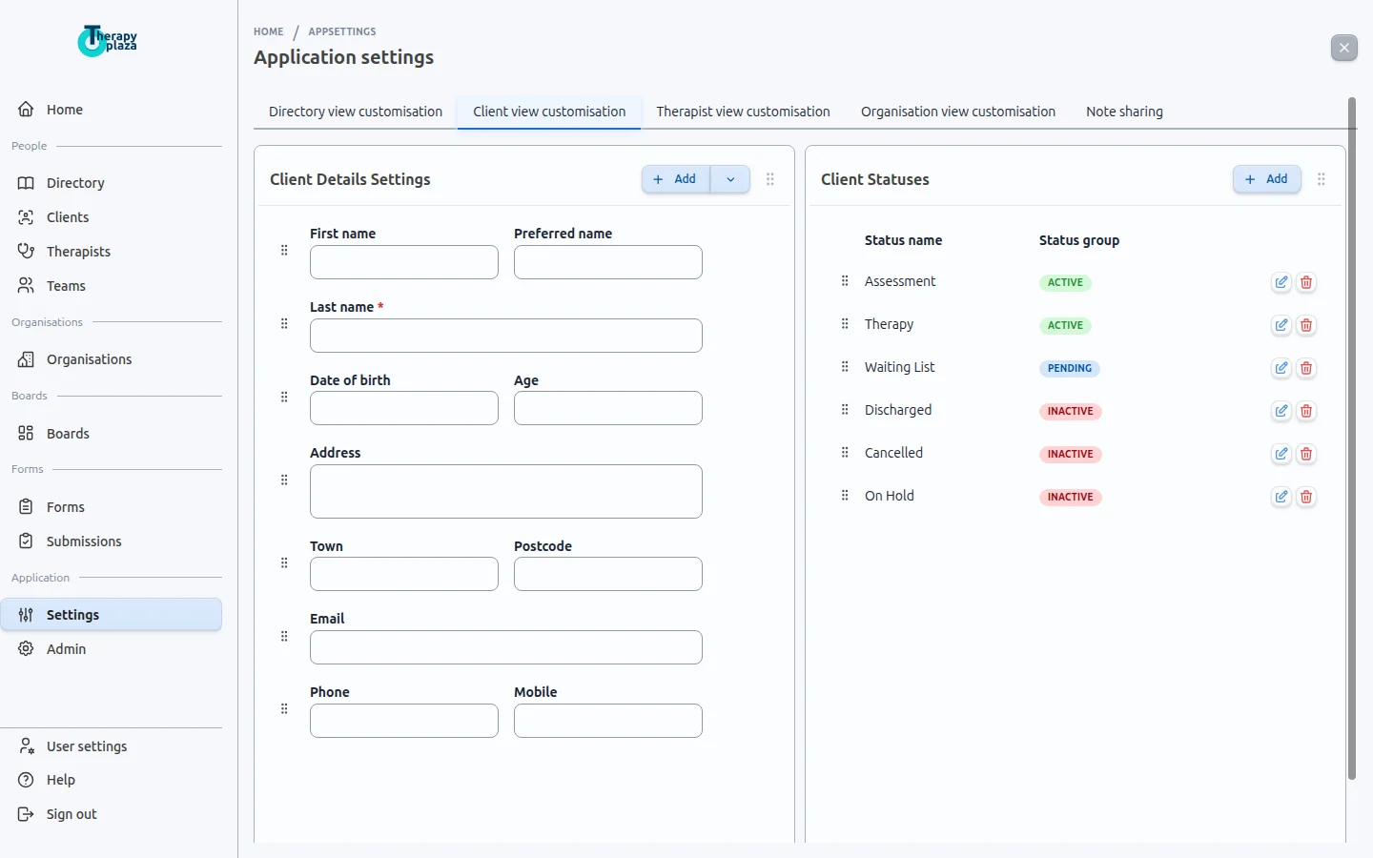Viewport: 1373px width, 858px height.
Task: Delete the Discharged status
Action: [x=1306, y=411]
